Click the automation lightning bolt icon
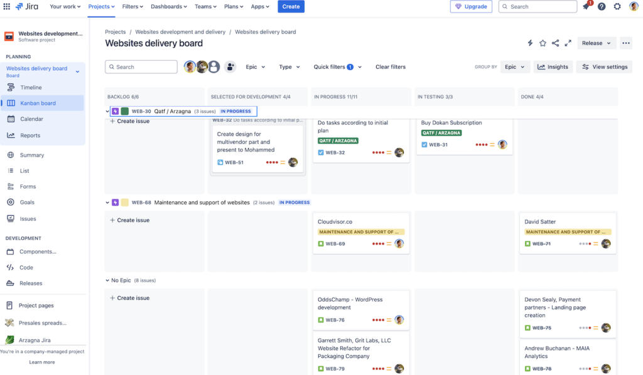The width and height of the screenshot is (643, 375). pos(530,43)
